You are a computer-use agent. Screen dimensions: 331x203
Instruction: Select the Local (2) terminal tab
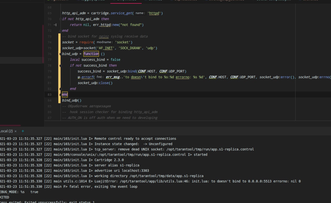click(6, 131)
